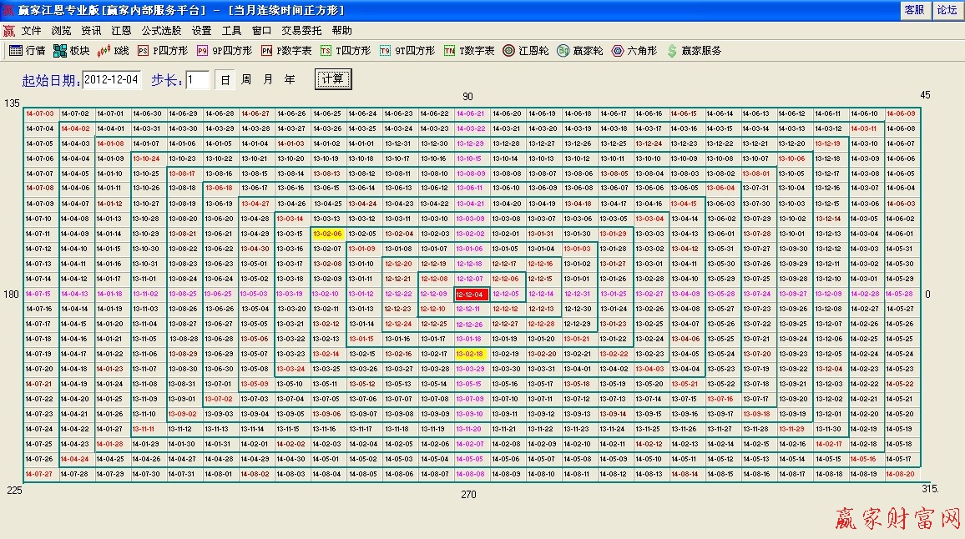Open the 六角形 hexagon tool icon

point(616,50)
